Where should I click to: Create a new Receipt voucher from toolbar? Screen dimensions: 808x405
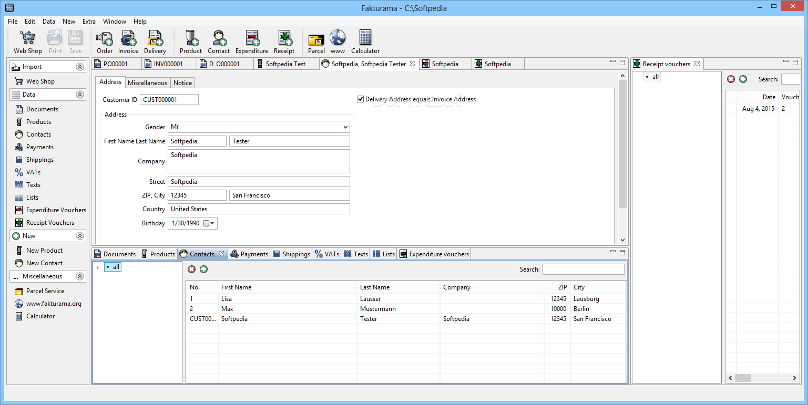pyautogui.click(x=284, y=42)
